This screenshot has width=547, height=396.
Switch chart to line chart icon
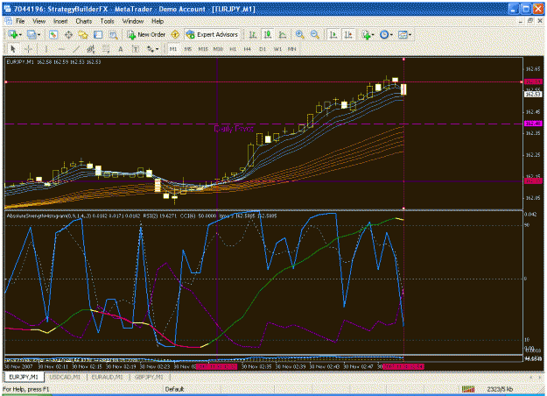click(x=283, y=34)
